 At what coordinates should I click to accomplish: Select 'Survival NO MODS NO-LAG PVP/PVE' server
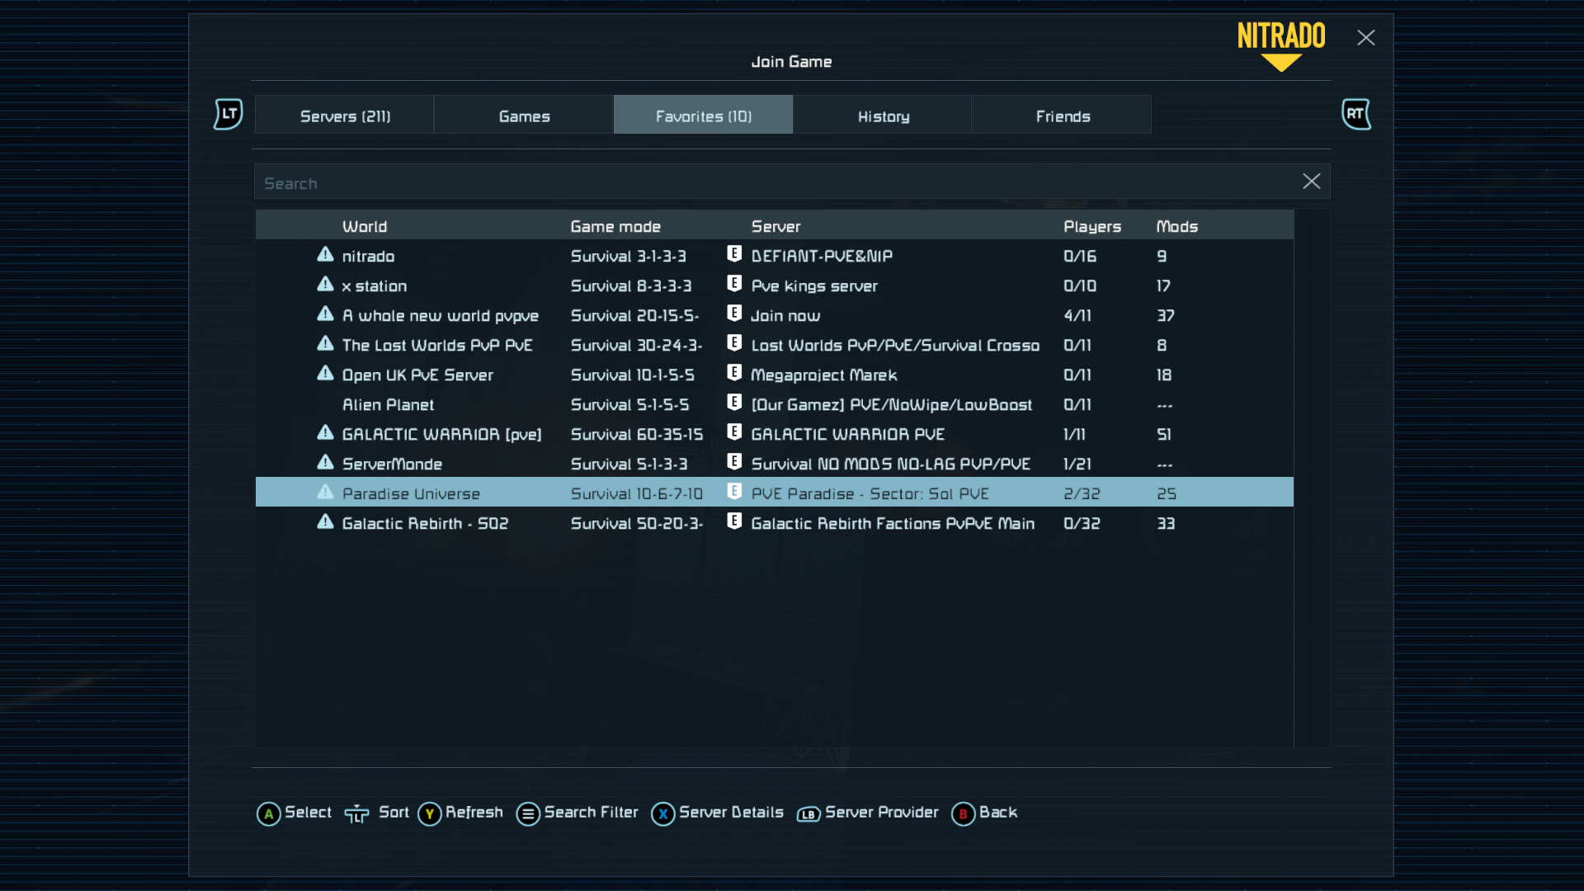pyautogui.click(x=890, y=464)
